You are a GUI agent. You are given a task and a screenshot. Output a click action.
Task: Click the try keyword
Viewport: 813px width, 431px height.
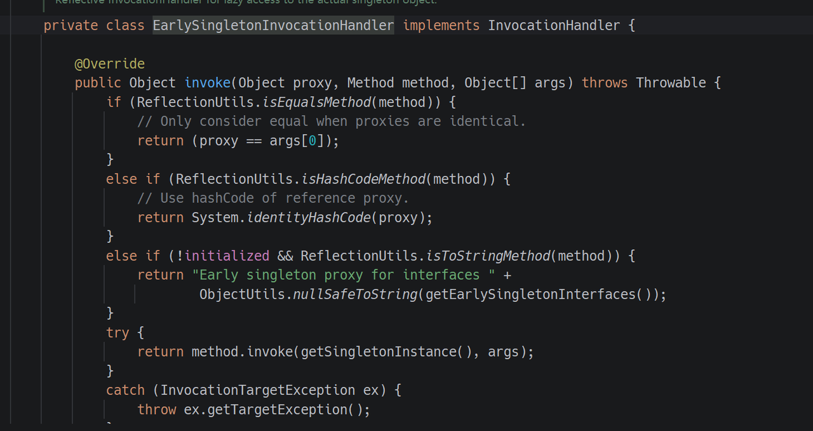(118, 332)
